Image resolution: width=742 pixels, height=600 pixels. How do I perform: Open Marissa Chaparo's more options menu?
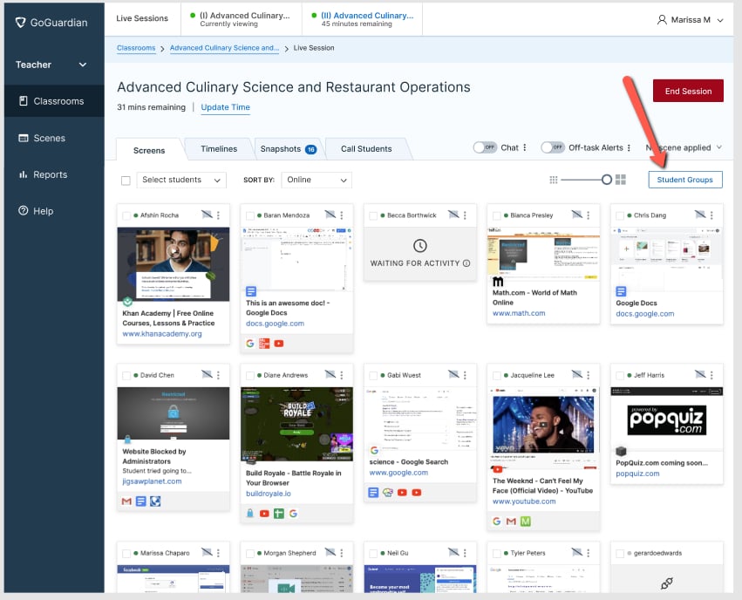(x=218, y=553)
